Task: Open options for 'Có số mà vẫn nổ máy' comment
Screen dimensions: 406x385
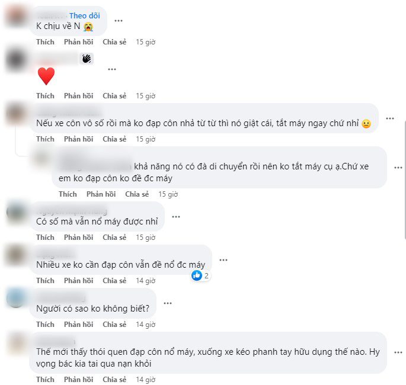Action: [176, 217]
